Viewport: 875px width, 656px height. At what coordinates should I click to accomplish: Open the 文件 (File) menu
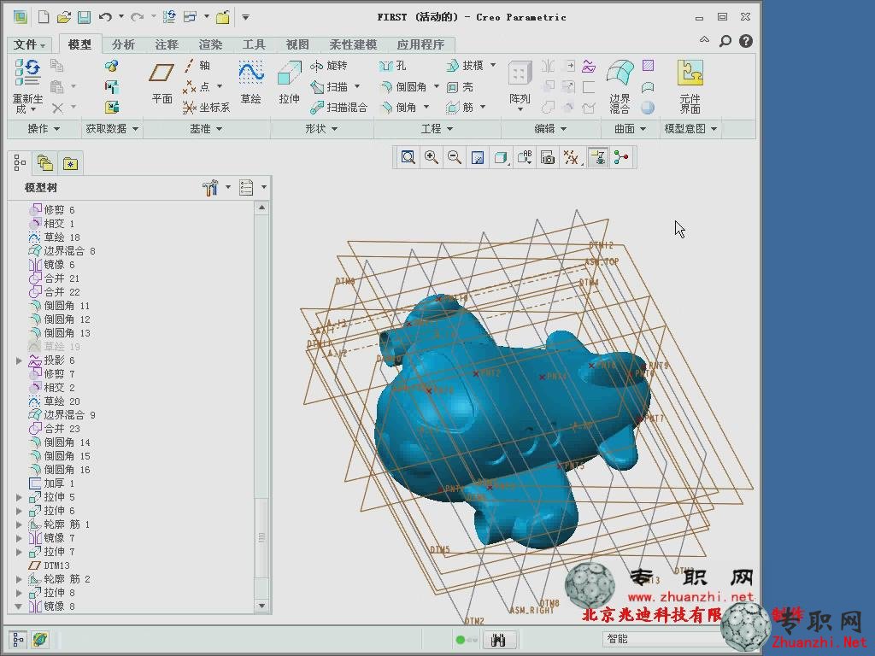click(x=29, y=44)
